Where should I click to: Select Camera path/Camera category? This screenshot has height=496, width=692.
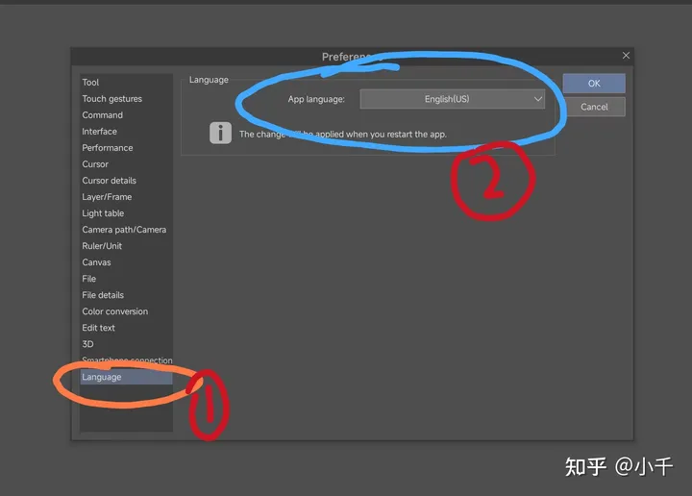coord(124,230)
